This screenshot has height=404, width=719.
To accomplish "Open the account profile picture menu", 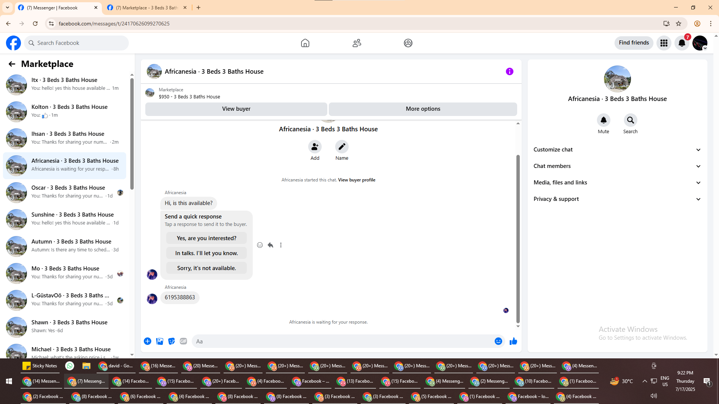I will pyautogui.click(x=700, y=43).
